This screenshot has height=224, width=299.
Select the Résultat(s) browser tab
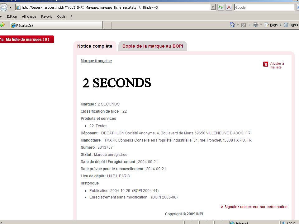[x=56, y=25]
